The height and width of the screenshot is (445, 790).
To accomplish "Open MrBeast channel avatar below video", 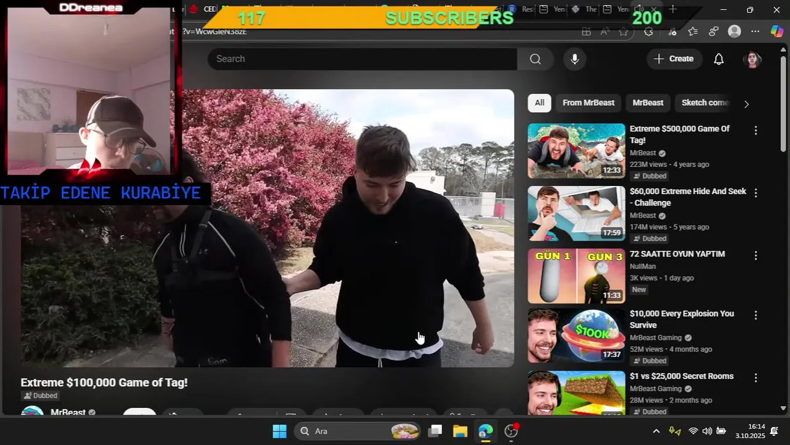I will coord(32,410).
